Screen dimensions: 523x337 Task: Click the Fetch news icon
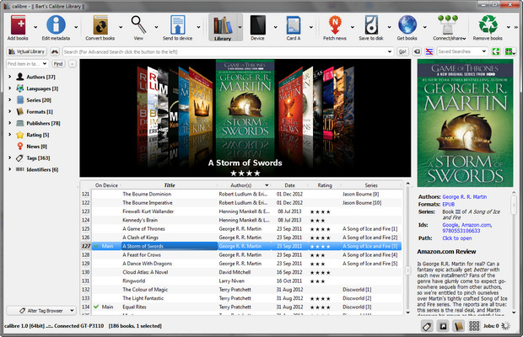335,25
